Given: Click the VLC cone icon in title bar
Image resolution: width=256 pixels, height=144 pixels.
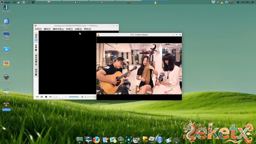Looking at the screenshot, I should point(98,35).
